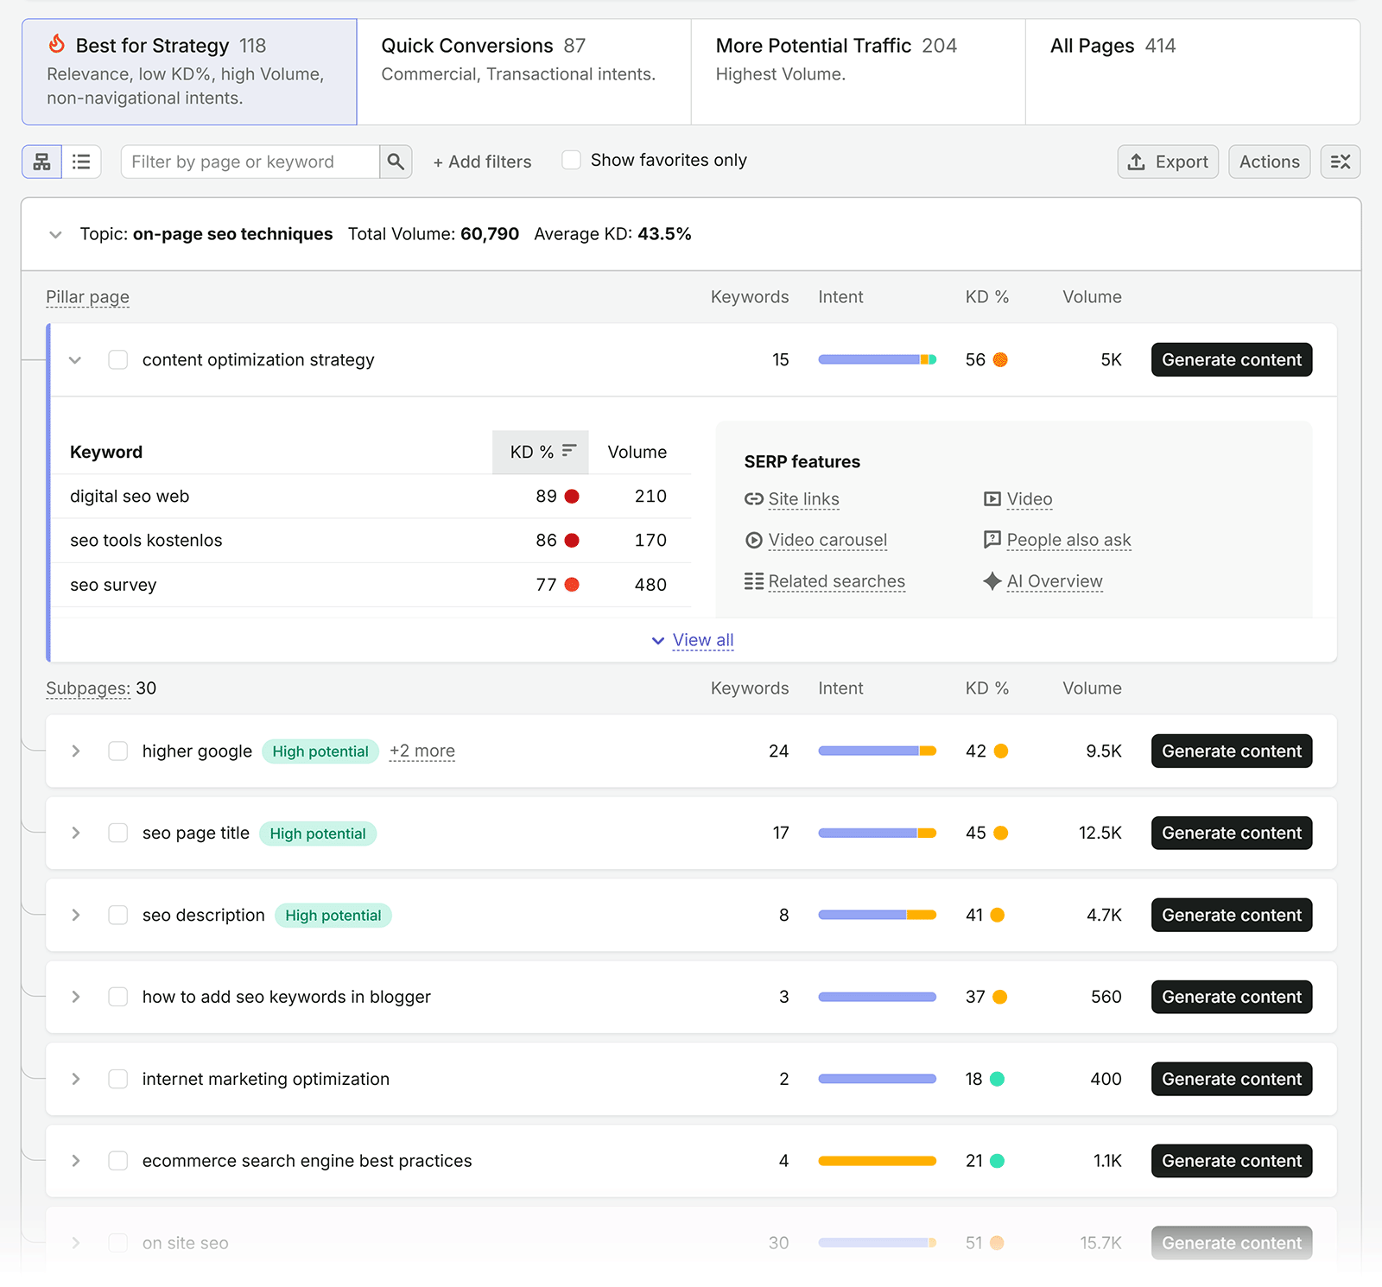Image resolution: width=1382 pixels, height=1287 pixels.
Task: Click the Volume column header in keyword table
Action: [x=637, y=452]
